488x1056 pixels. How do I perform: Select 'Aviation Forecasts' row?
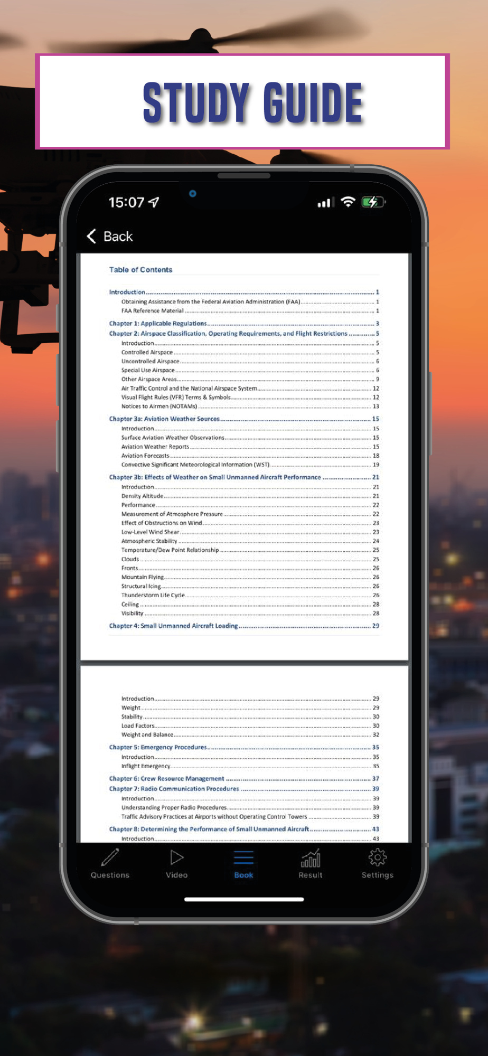250,456
